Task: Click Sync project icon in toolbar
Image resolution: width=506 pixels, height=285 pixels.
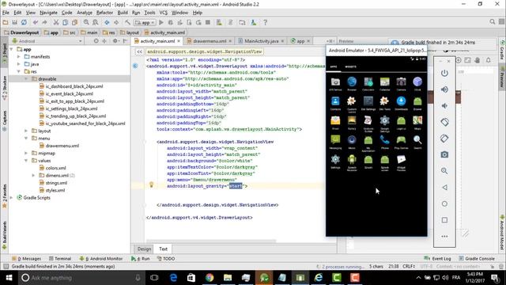Action: (x=24, y=22)
